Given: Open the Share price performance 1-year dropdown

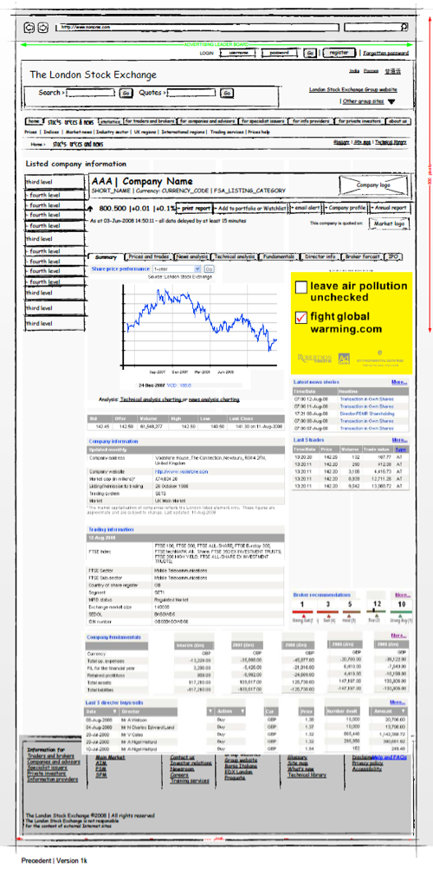Looking at the screenshot, I should 176,269.
